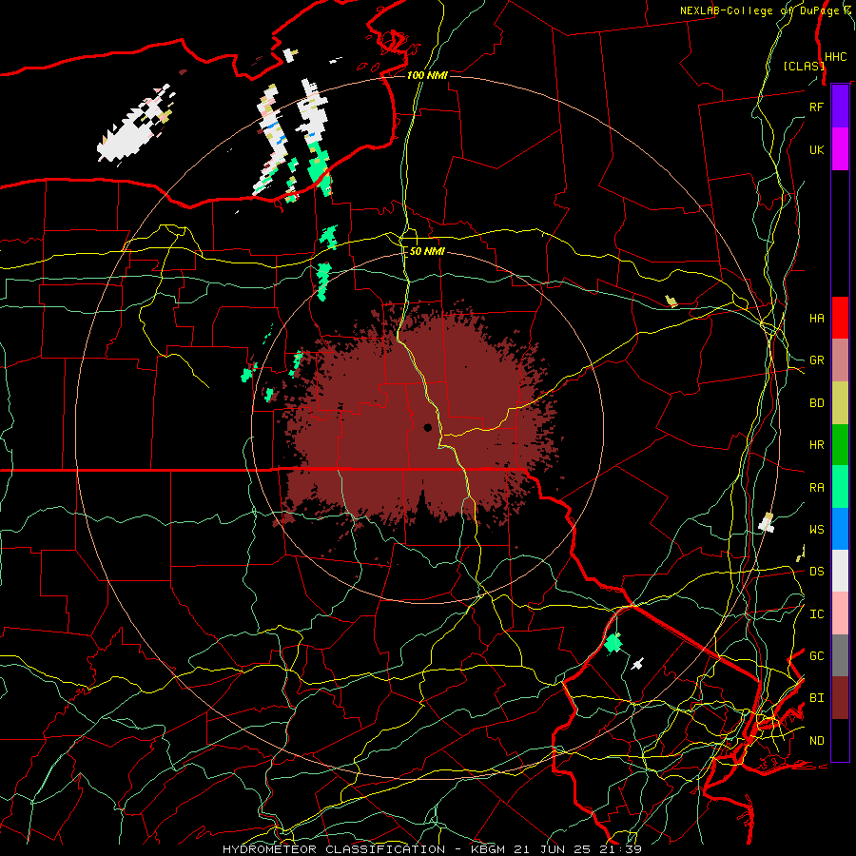Click the HA legend label
856x856 pixels.
point(816,318)
